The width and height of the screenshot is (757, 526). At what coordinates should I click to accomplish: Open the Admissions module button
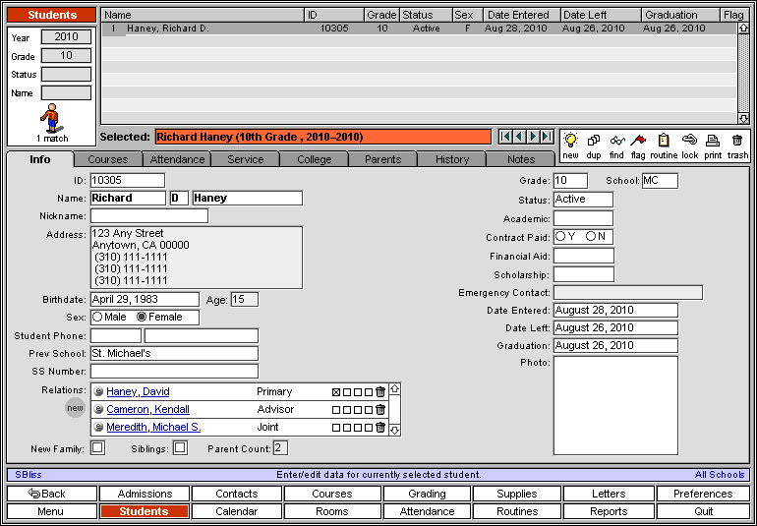(x=145, y=494)
